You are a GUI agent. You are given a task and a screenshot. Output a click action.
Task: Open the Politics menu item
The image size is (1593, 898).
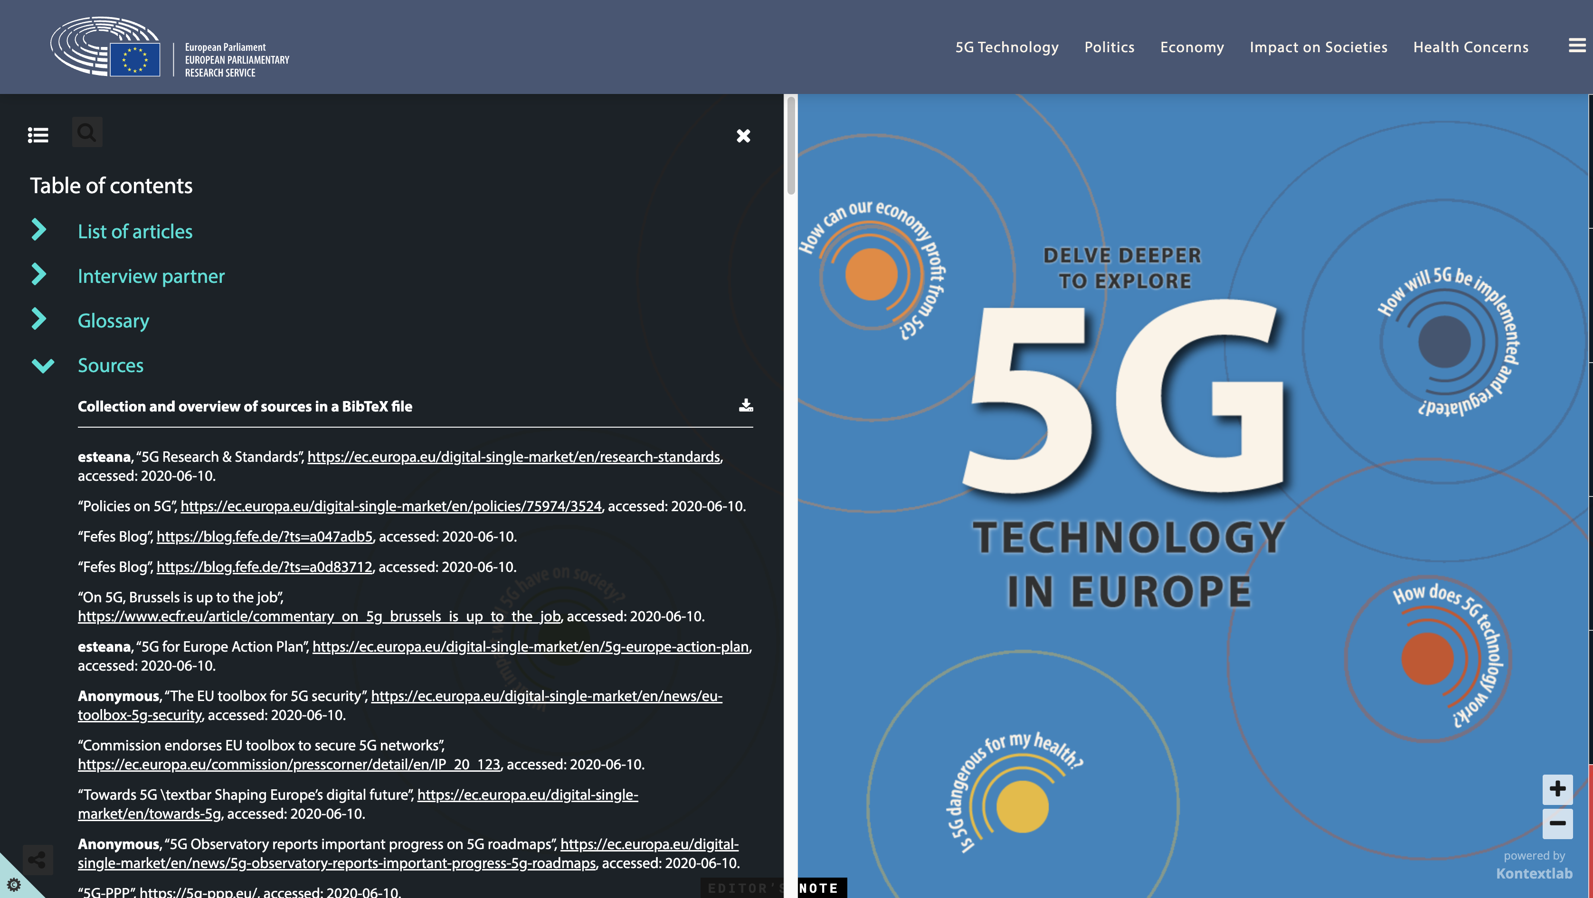coord(1109,47)
